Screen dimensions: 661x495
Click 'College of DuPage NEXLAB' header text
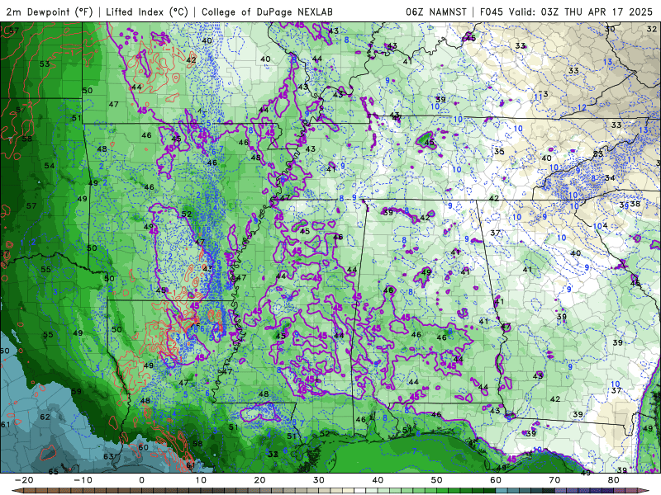(267, 12)
